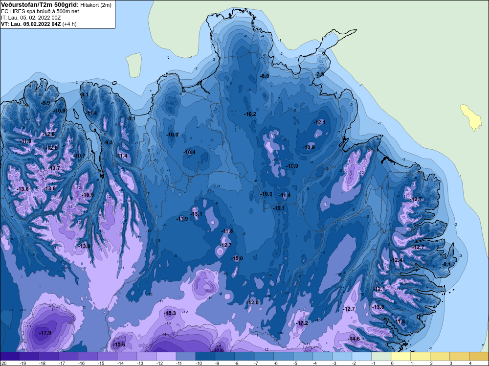The image size is (489, 366).
Task: Select the -15.3 temperature reading
Action: pyautogui.click(x=170, y=313)
